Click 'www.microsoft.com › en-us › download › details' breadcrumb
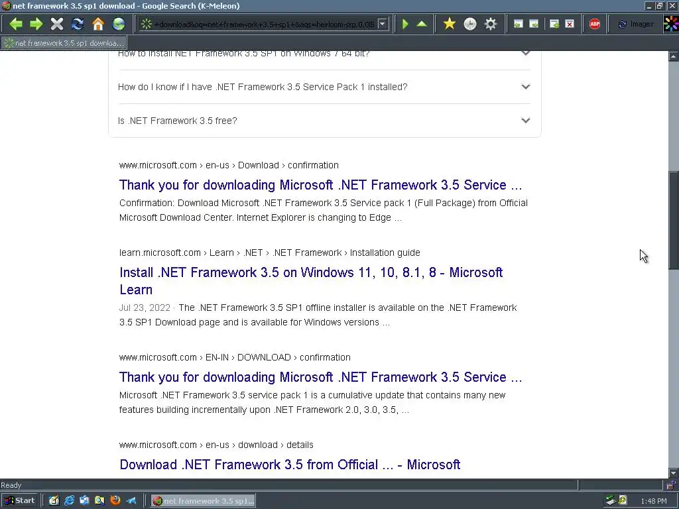This screenshot has width=679, height=509. point(216,445)
